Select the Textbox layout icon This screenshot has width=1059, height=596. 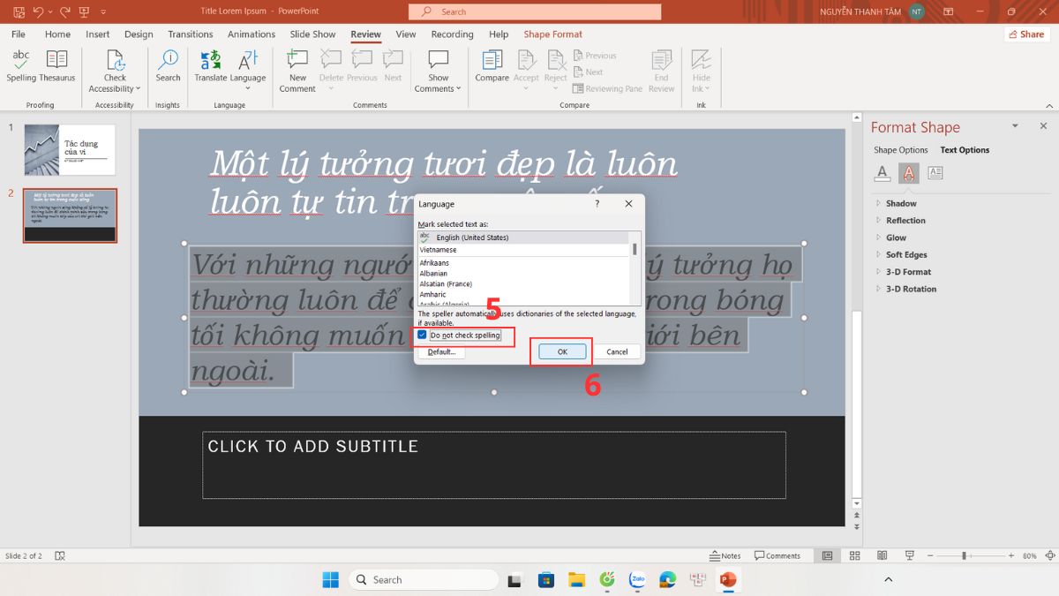pos(935,173)
